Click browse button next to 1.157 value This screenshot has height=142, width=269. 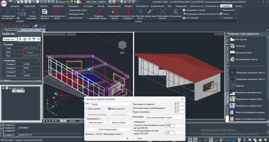tap(179, 133)
